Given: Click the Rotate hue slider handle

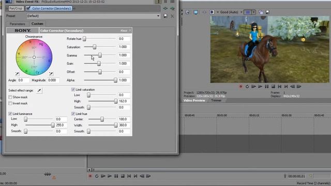Looking at the screenshot, I should coord(84,39).
